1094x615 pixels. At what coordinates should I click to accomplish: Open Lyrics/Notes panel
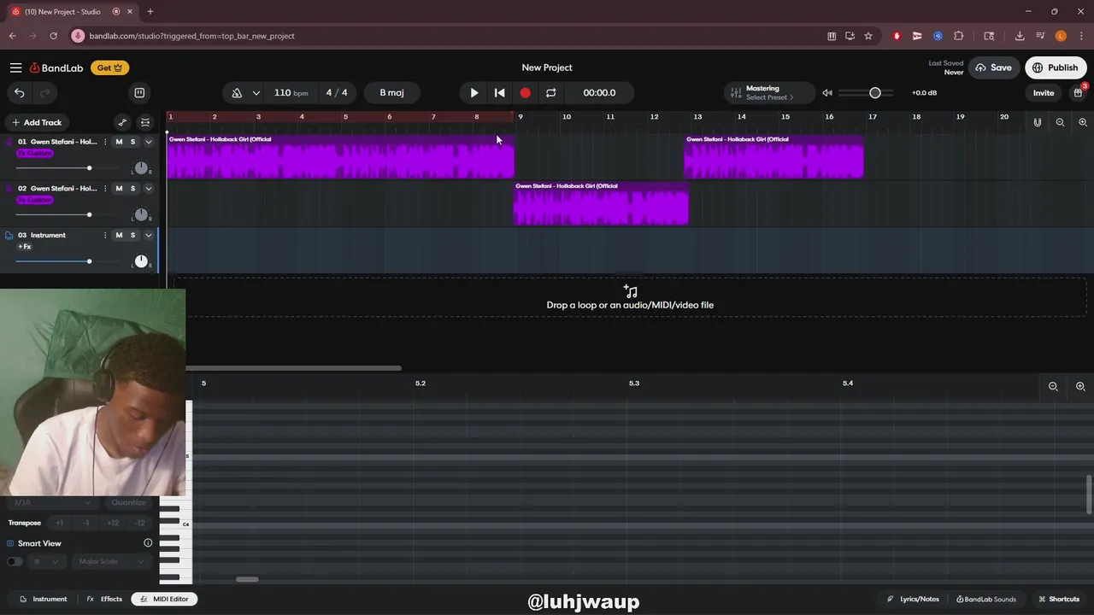(913, 599)
